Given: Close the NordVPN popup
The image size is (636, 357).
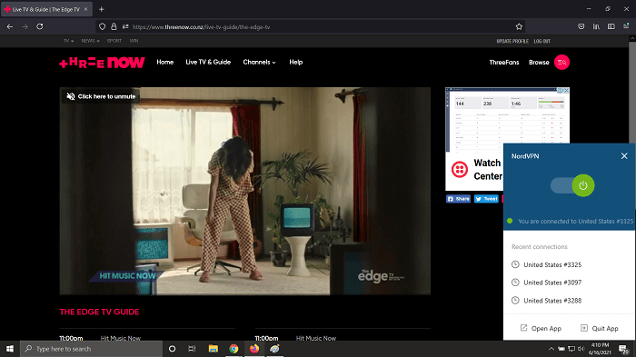Looking at the screenshot, I should [624, 155].
